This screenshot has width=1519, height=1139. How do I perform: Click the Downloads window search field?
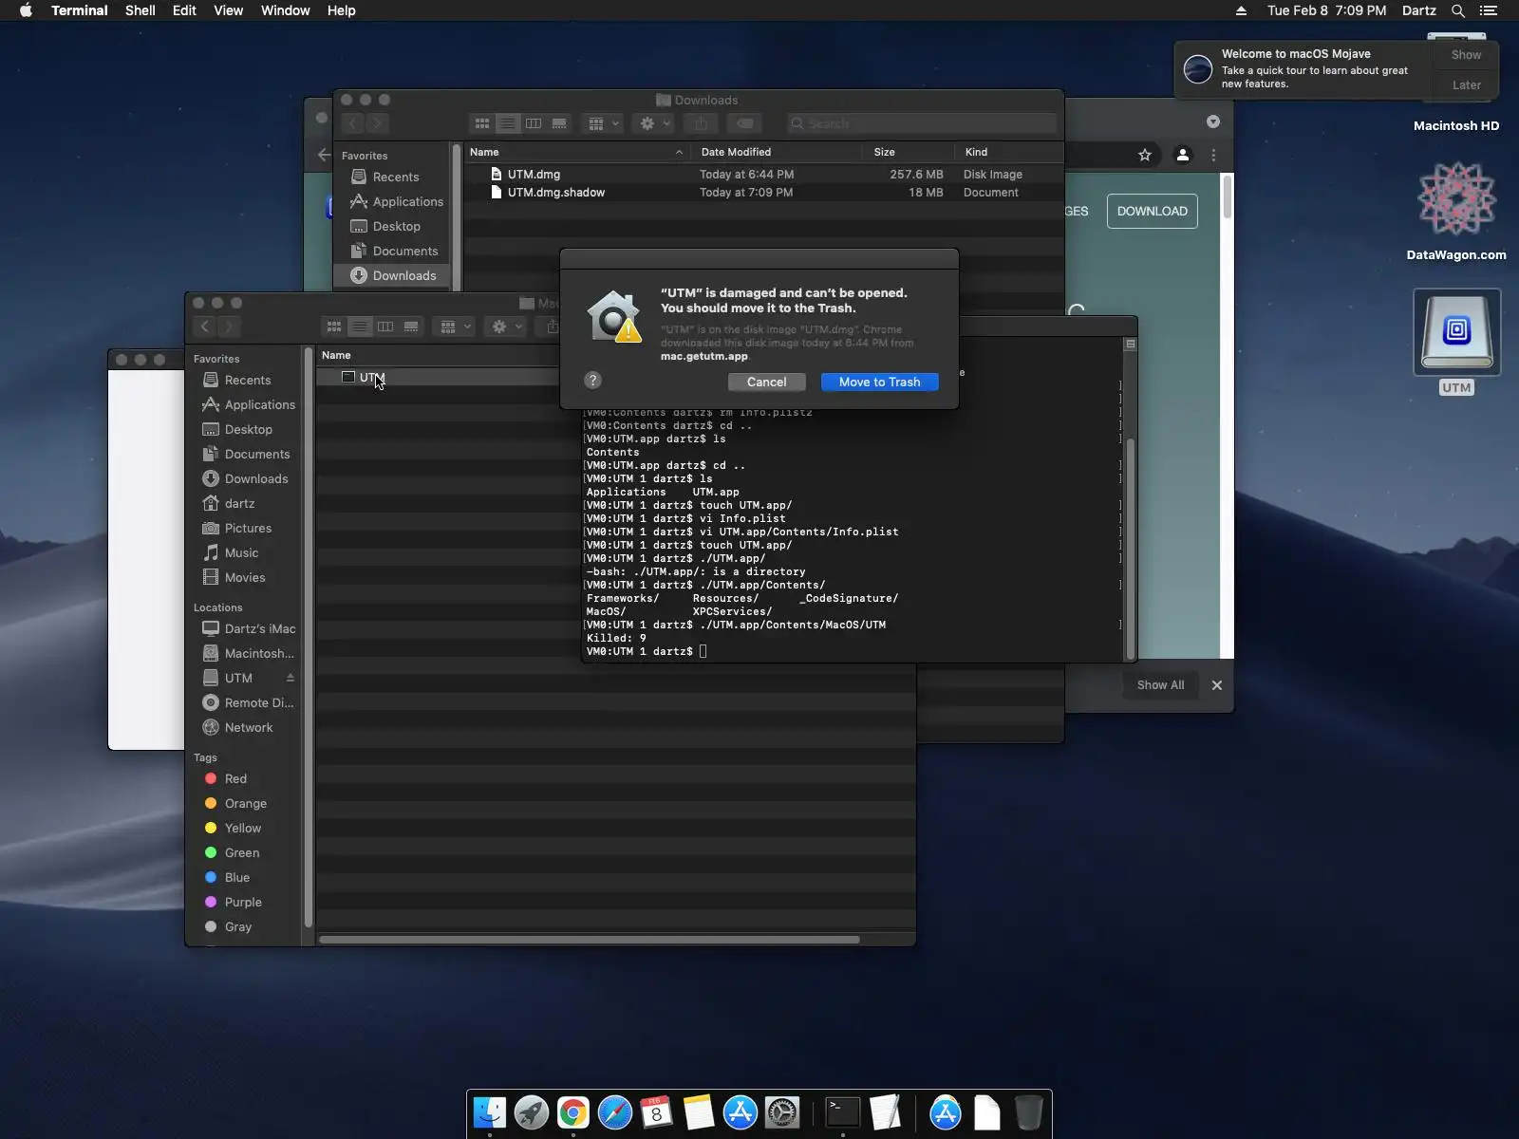(x=921, y=123)
